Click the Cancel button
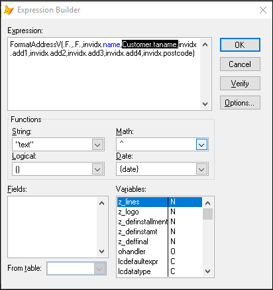Screen dimensions: 273x290 [x=240, y=64]
